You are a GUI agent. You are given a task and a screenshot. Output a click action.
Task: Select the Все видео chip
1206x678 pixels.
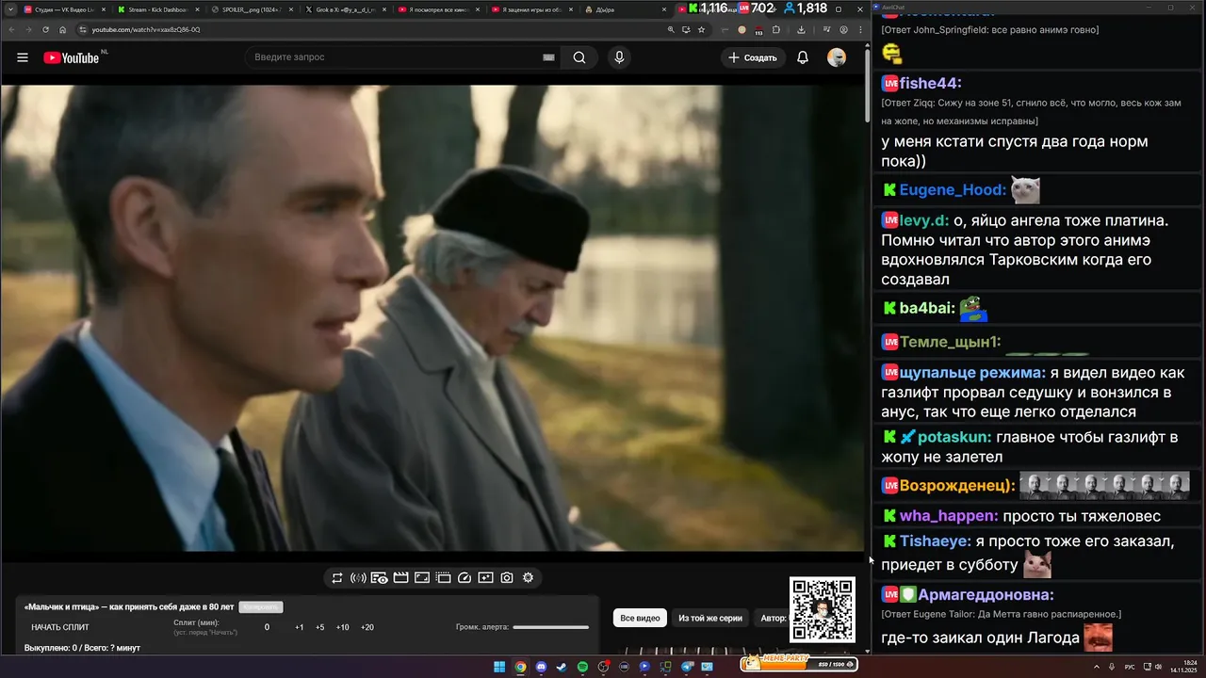(x=641, y=619)
